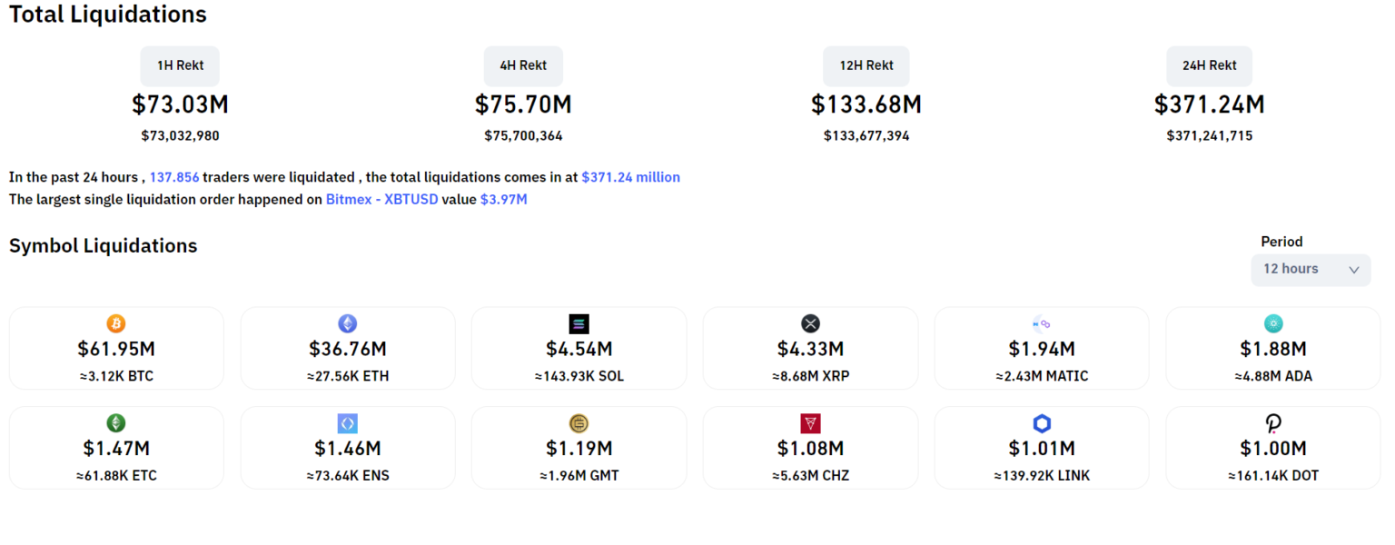Click the Ethereum diamond icon

point(348,323)
